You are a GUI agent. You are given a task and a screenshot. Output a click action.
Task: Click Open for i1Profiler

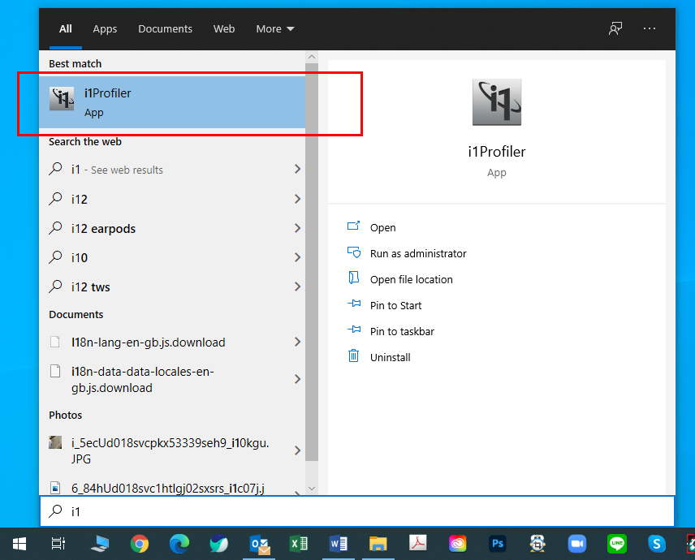(x=383, y=228)
